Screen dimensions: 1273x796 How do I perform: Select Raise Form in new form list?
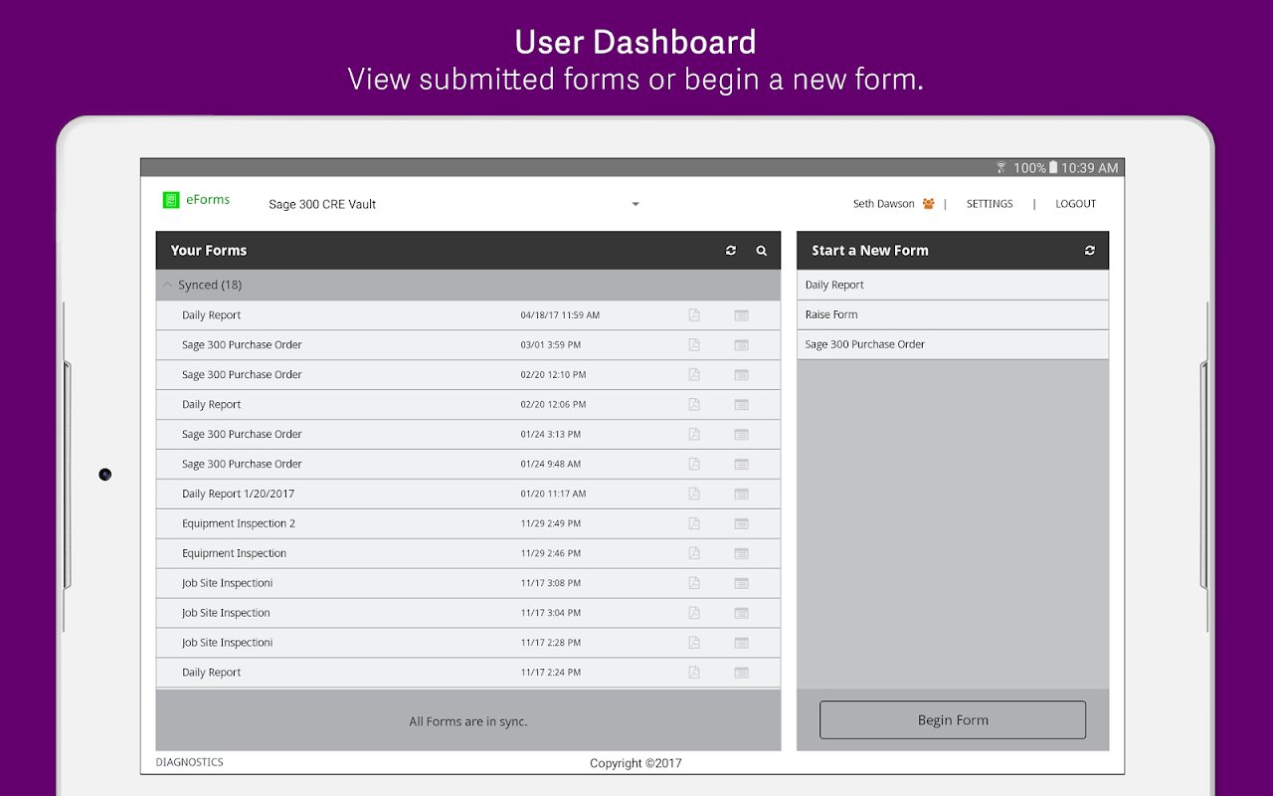pos(953,314)
